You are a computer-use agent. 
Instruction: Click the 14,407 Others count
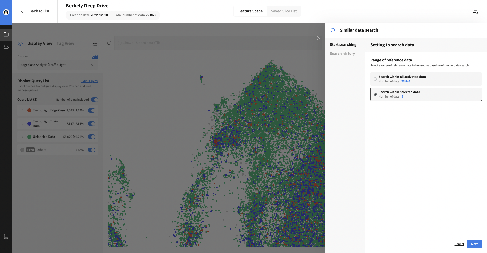pos(80,150)
